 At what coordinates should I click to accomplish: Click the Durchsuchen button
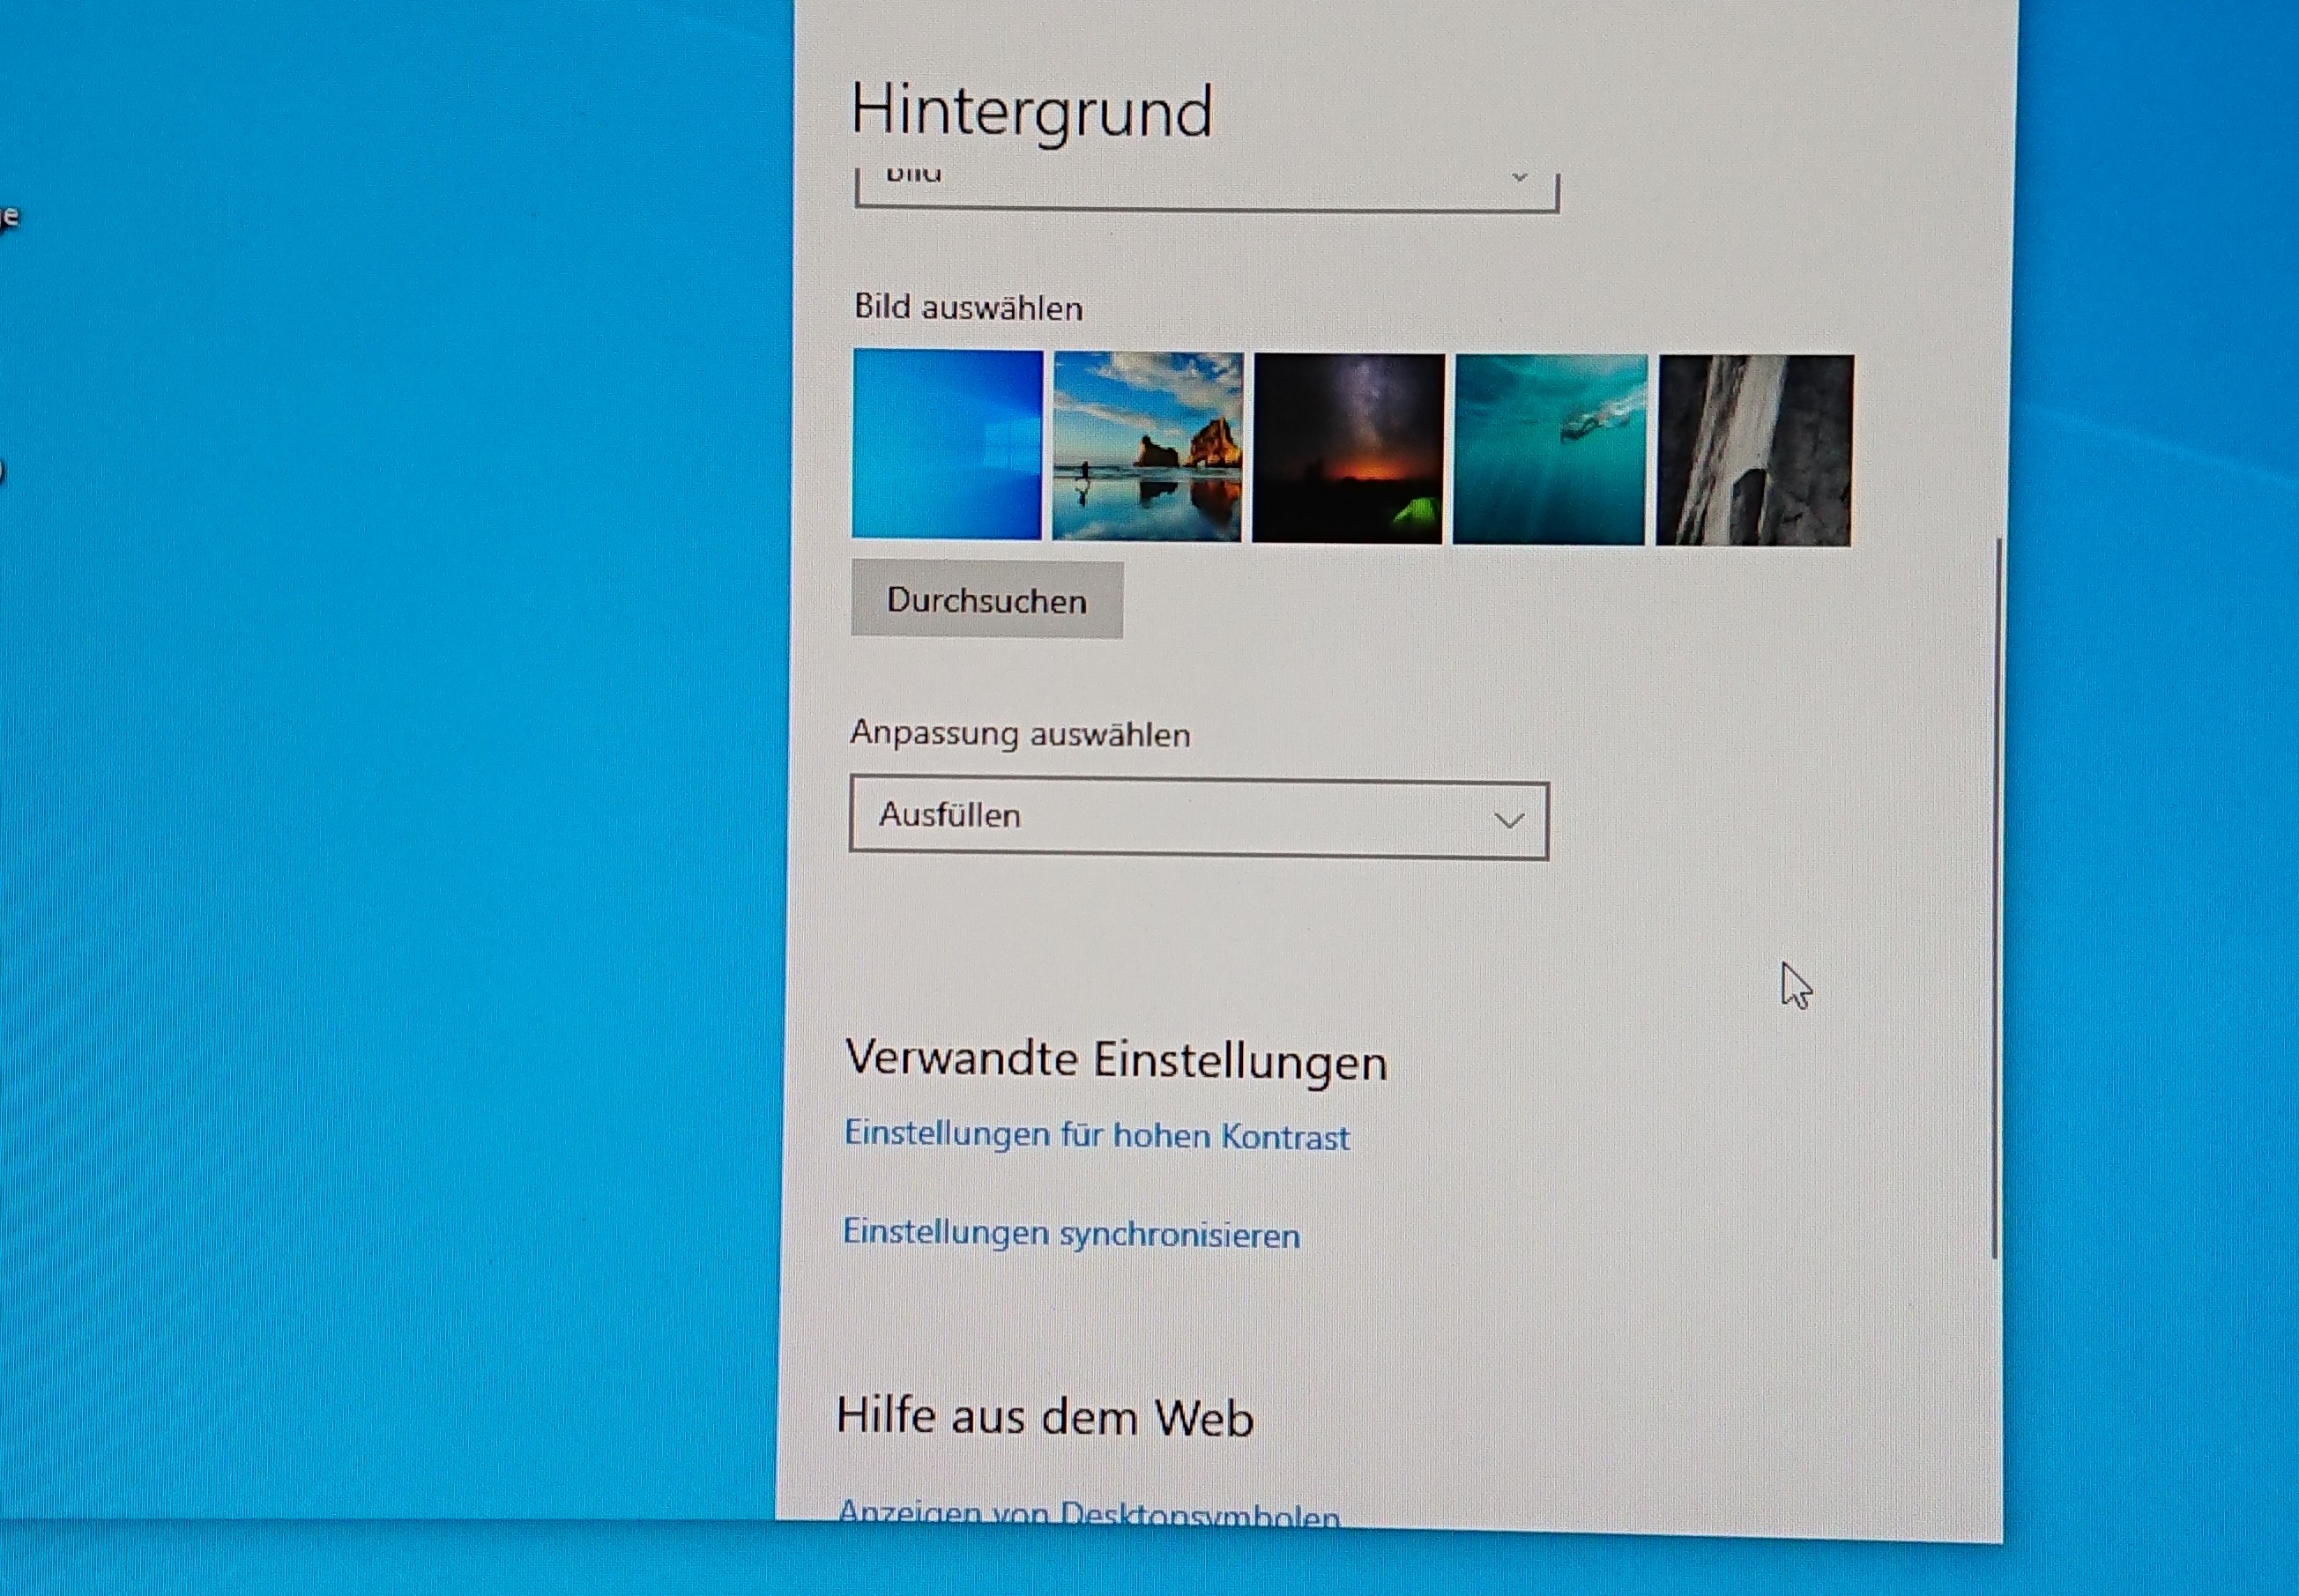coord(986,600)
